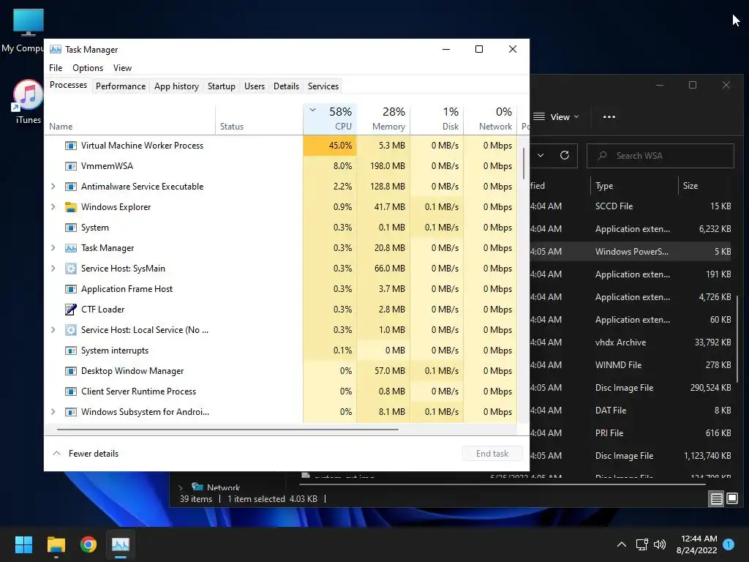Click the Search WSA input field
The image size is (749, 562).
660,156
